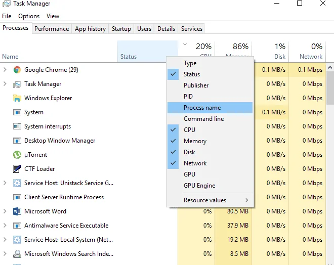Expand Antimalware Service Executable row

point(5,226)
